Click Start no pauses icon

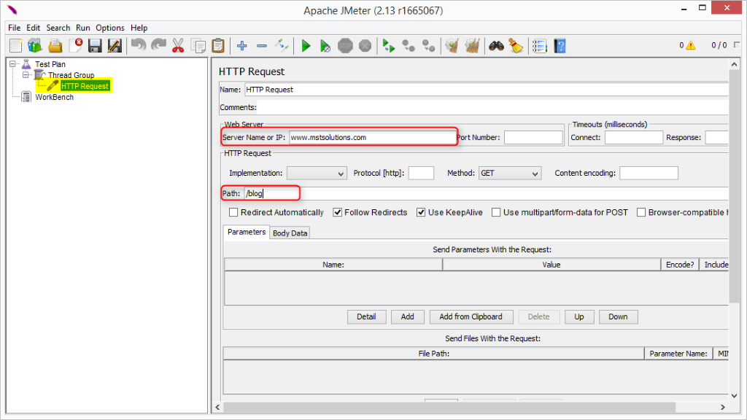point(325,46)
